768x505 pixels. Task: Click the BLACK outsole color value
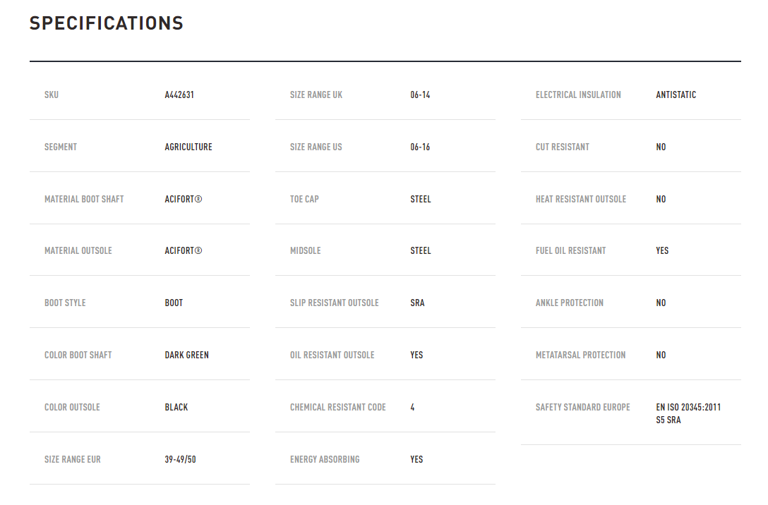tap(176, 407)
